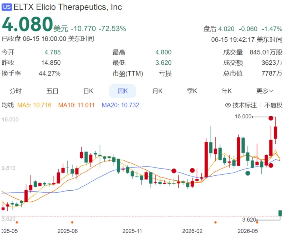Viewport: 284px width, 235px height.
Task: Click the MA5 moving average label
Action: [34, 105]
